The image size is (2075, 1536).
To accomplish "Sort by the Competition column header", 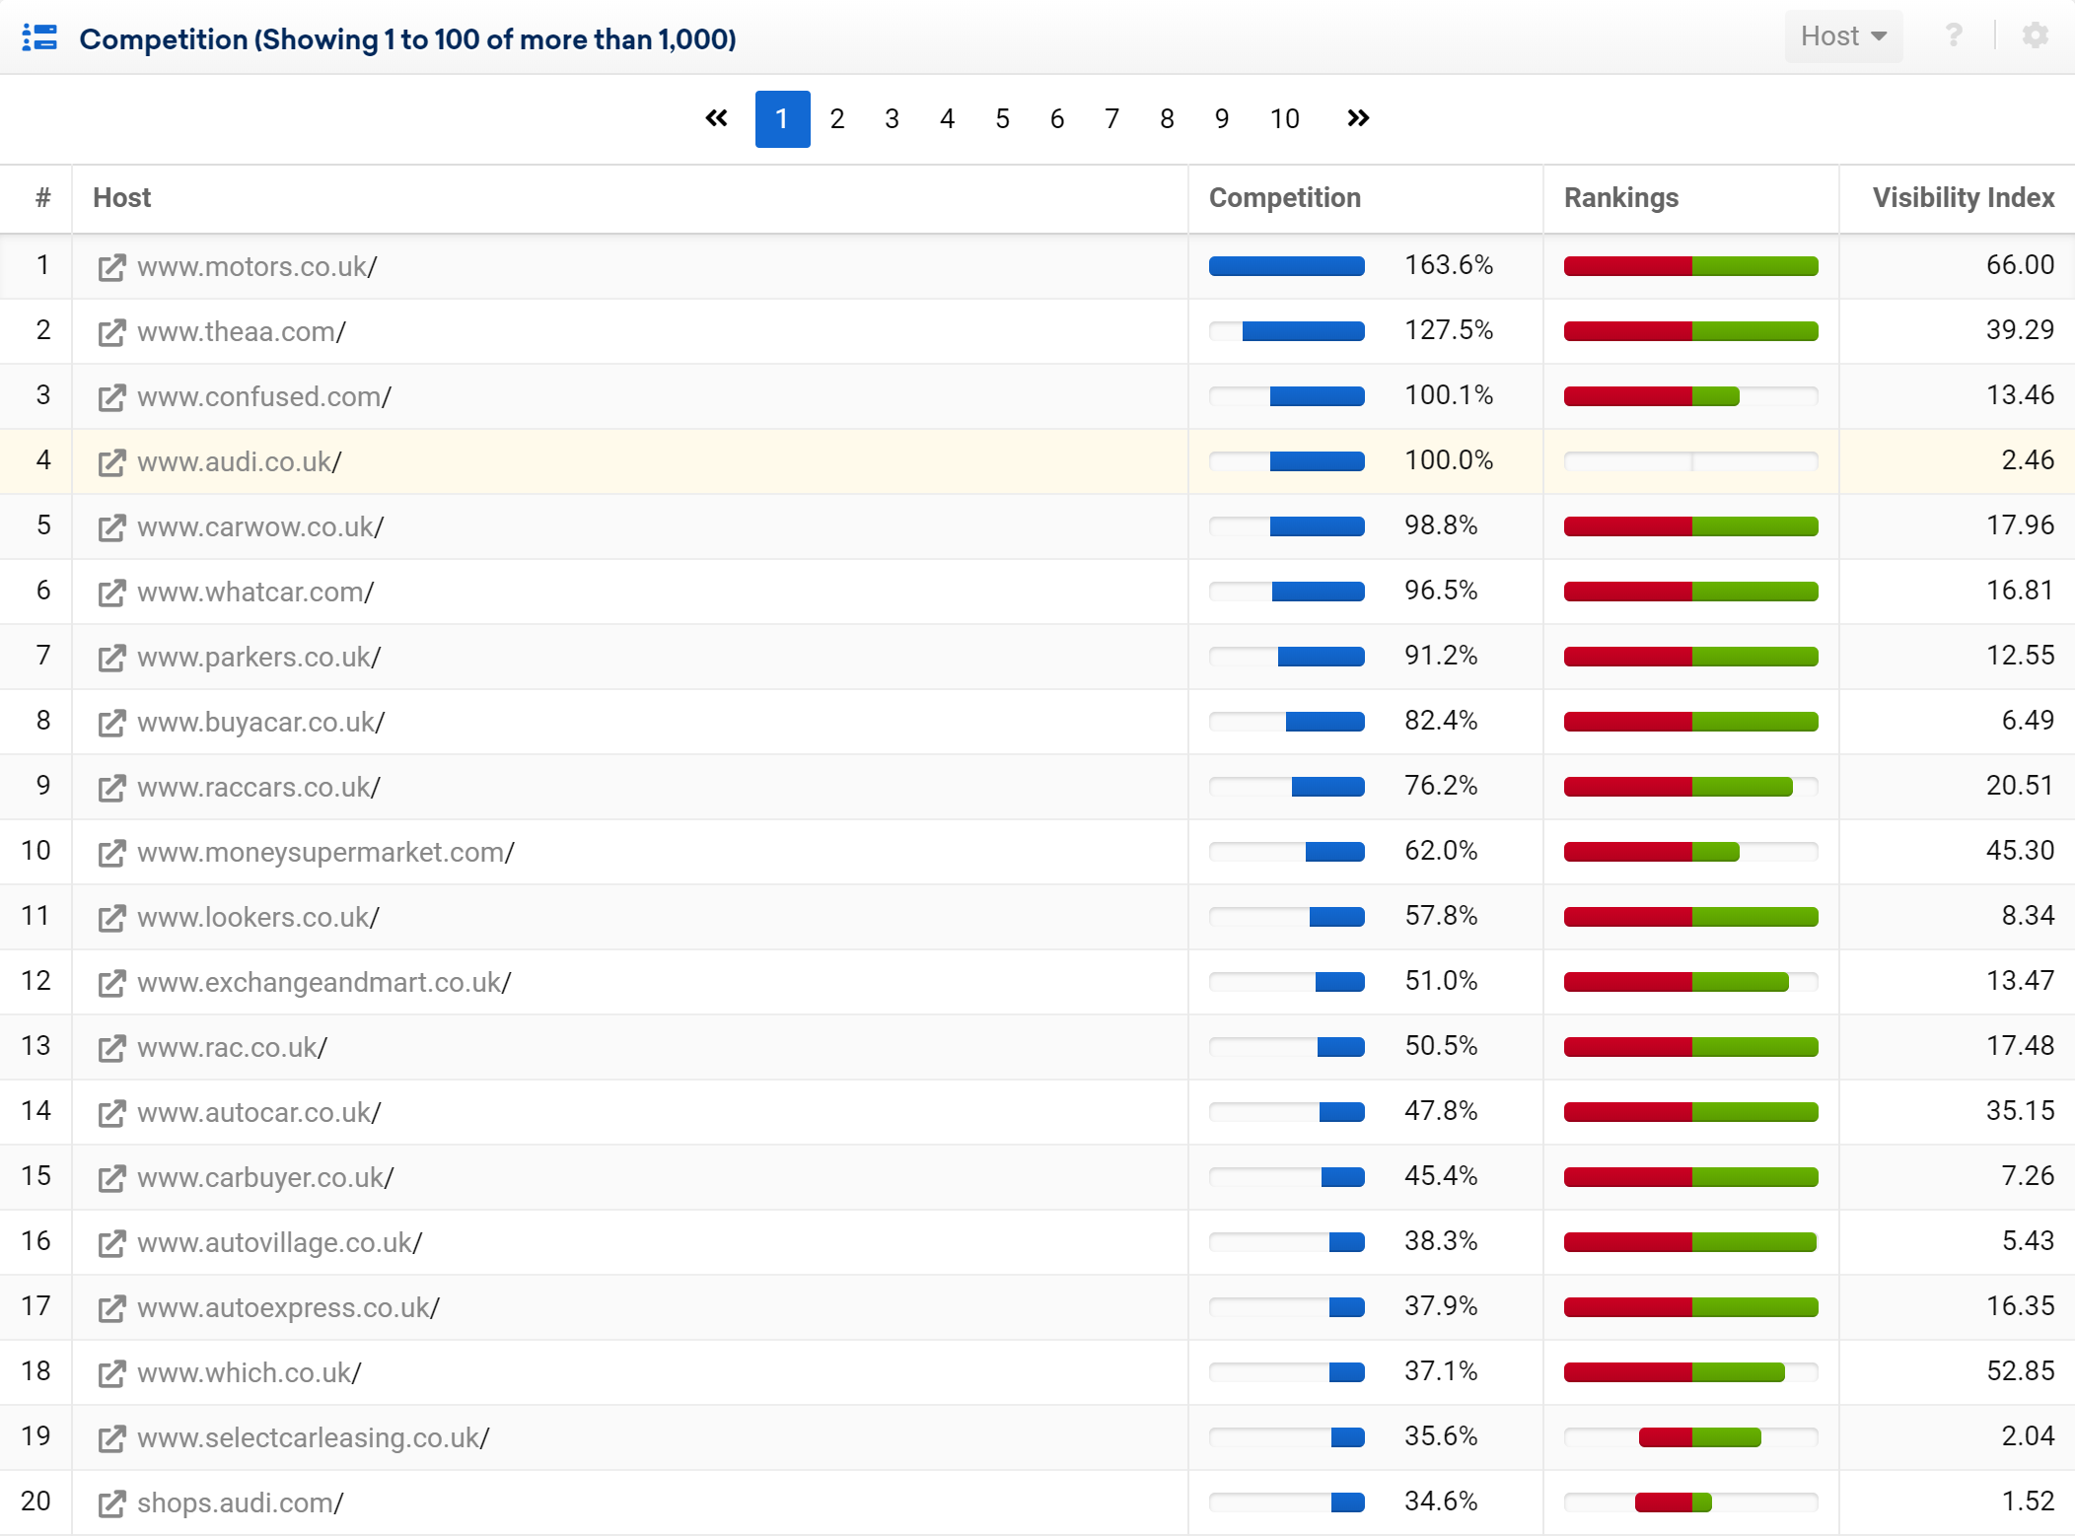I will [1285, 198].
